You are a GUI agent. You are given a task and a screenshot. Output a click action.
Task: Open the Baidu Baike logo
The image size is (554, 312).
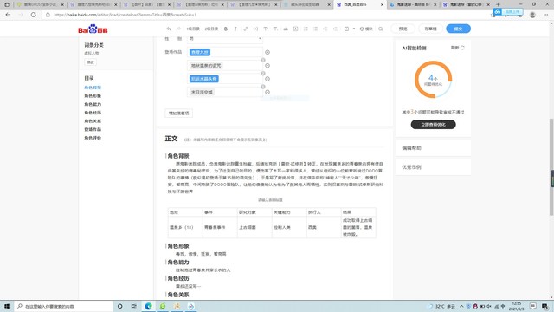coord(93,29)
